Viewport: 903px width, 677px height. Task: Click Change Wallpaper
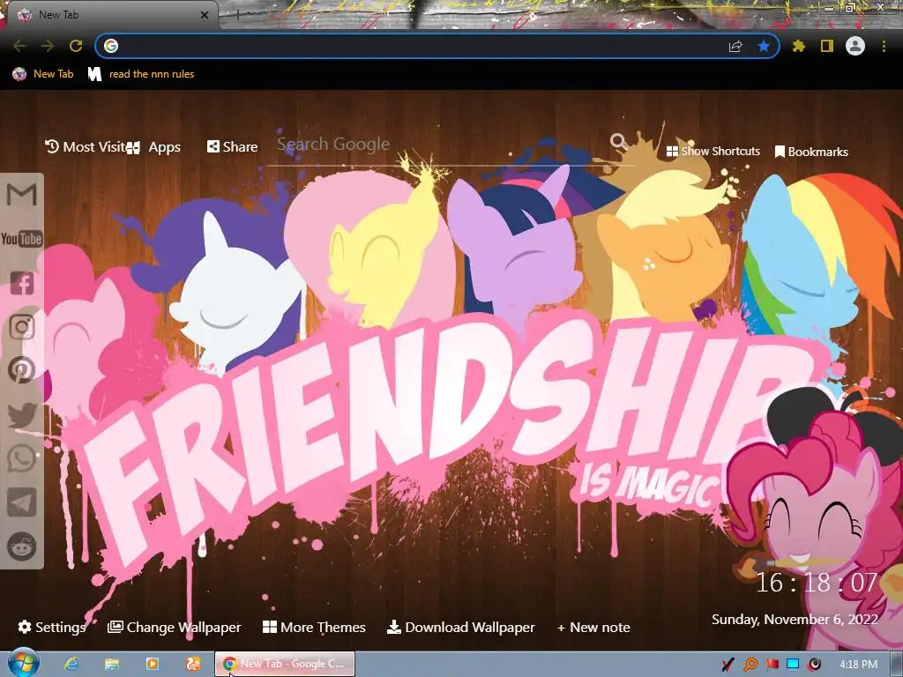click(x=174, y=627)
